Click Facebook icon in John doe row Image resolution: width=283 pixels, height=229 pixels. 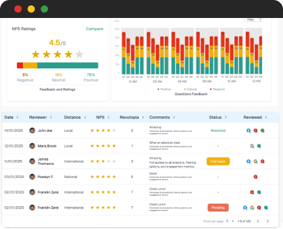coord(248,131)
